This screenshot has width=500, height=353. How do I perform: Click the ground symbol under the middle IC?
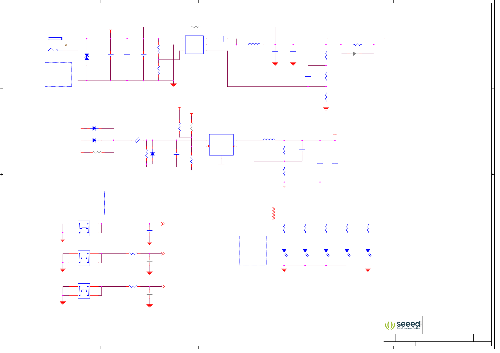click(221, 166)
